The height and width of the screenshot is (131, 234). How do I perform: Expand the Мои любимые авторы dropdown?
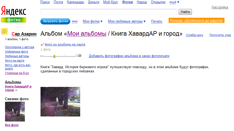[x=127, y=21]
